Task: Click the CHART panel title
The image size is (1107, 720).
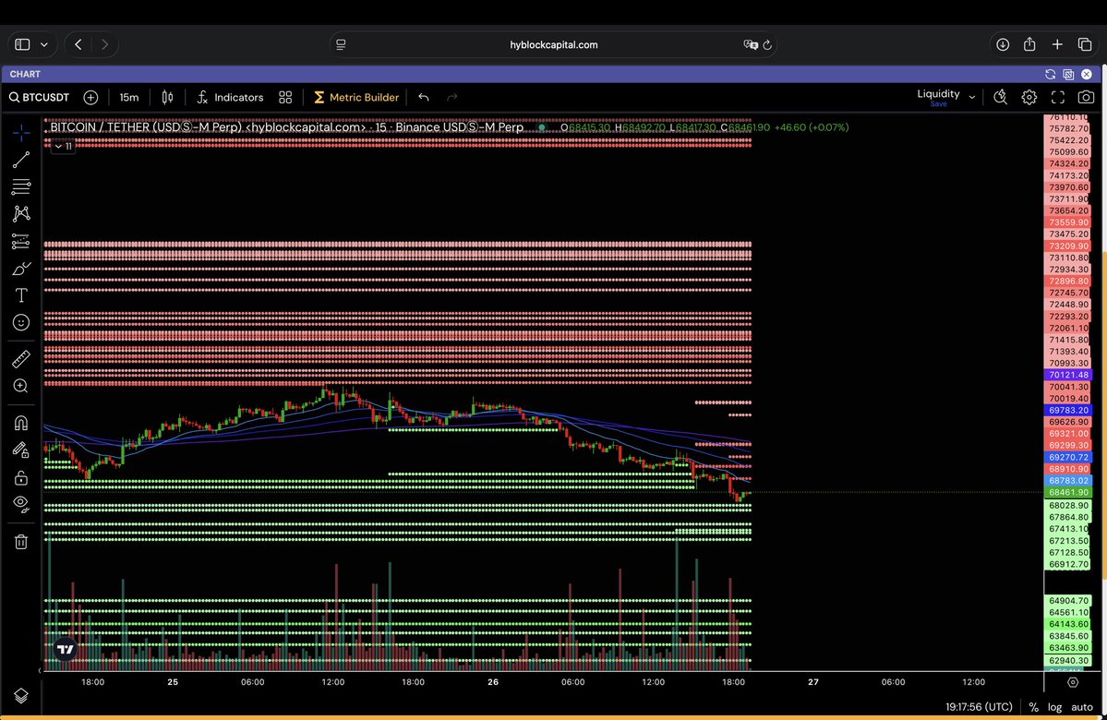Action: [25, 74]
